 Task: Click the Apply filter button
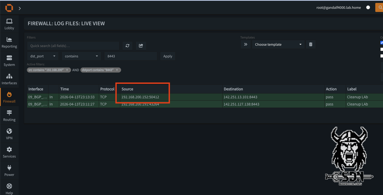[x=168, y=56]
